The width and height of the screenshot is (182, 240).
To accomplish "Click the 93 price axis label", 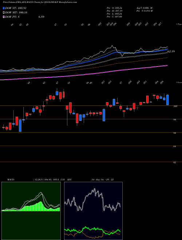I will click(174, 133).
